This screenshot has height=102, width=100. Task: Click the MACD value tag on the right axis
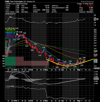(96, 79)
